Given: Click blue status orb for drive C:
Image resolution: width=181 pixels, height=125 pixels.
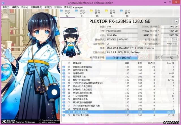Looking at the screenshot, I should 61,11.
